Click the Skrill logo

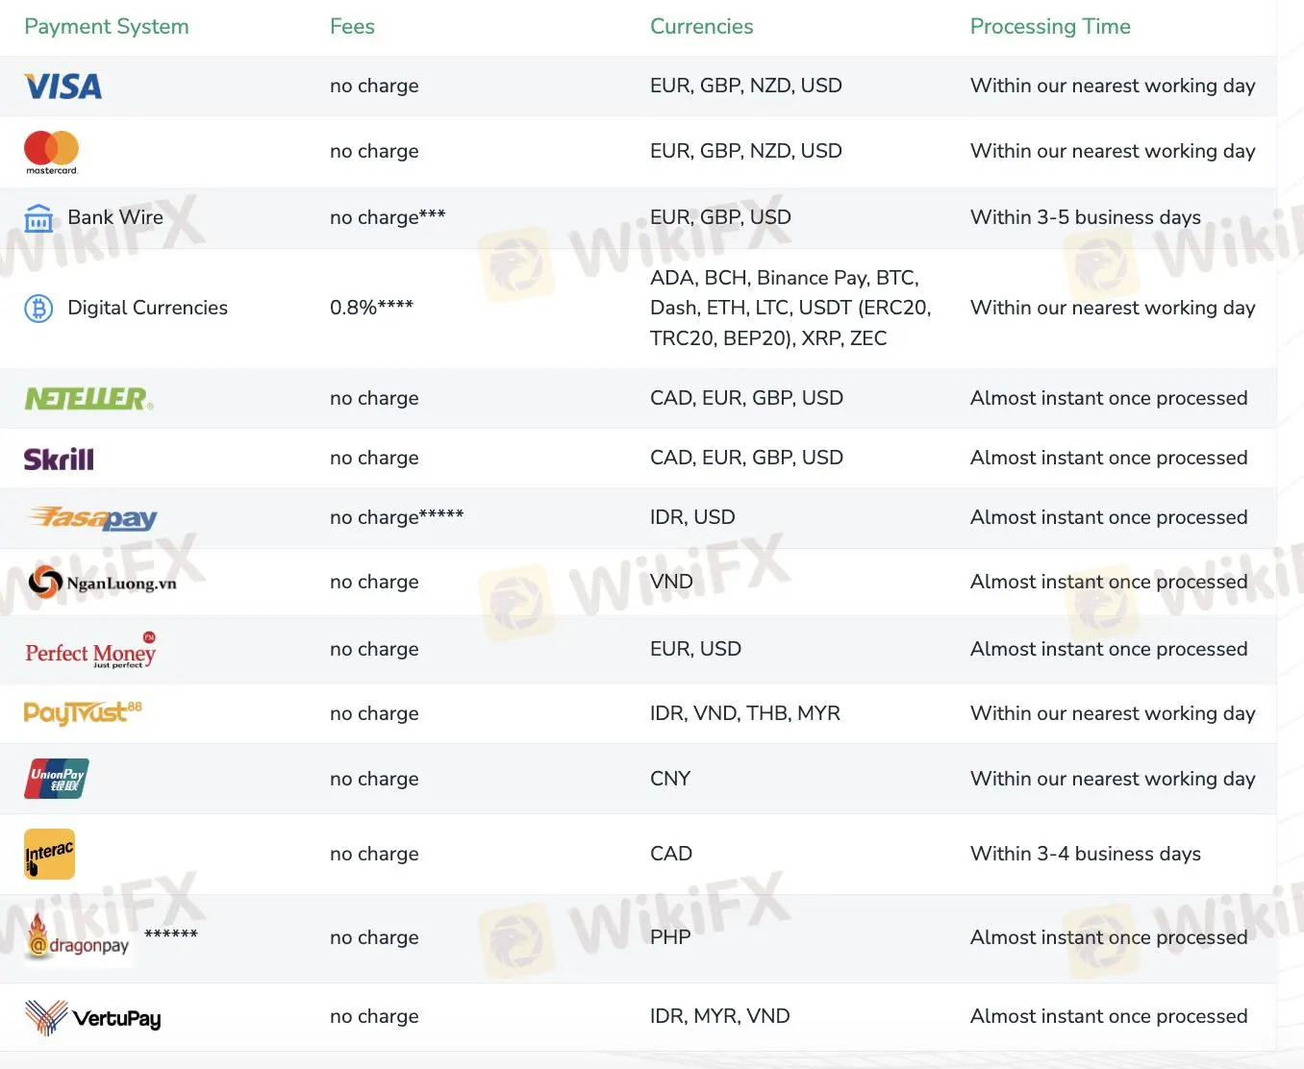point(59,459)
